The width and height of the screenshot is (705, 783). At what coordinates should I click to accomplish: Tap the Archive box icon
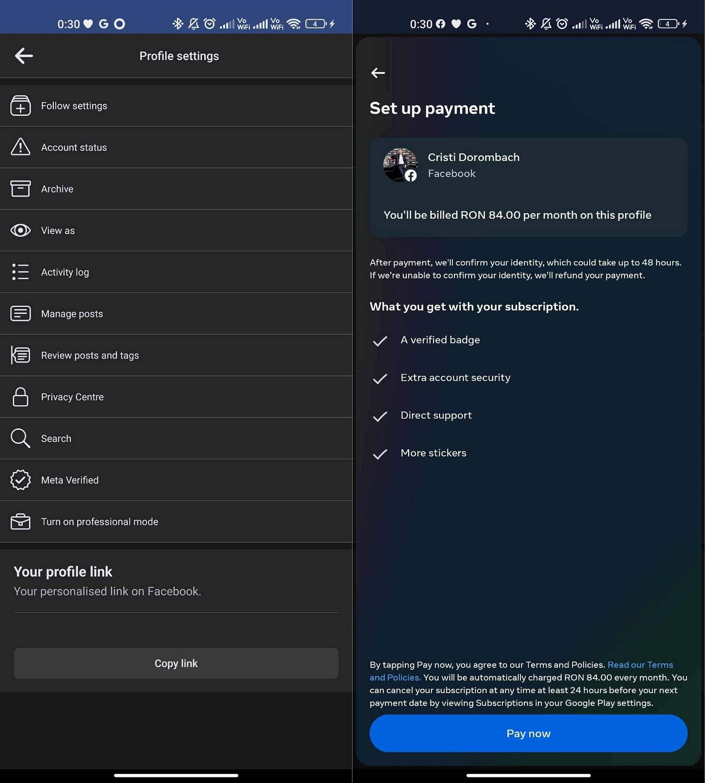[20, 189]
